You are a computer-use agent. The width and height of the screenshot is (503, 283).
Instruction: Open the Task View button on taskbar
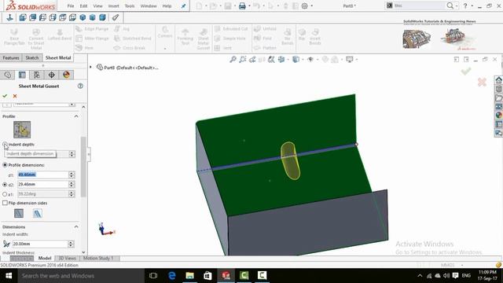point(153,276)
